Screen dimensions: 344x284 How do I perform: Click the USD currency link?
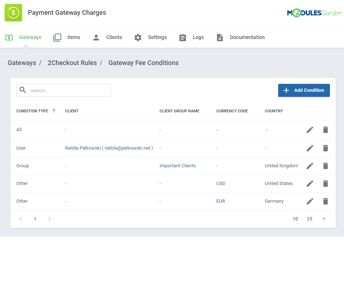coord(221,184)
